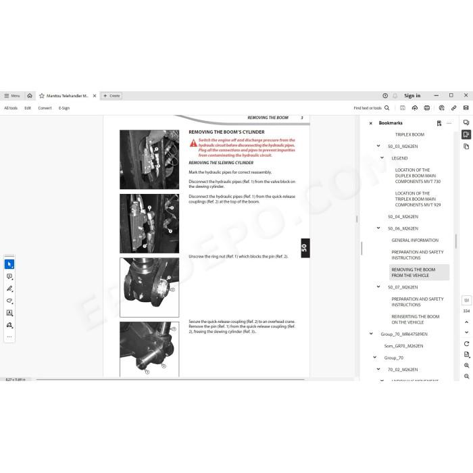
Task: Close the Bookmarks panel
Action: coord(371,123)
